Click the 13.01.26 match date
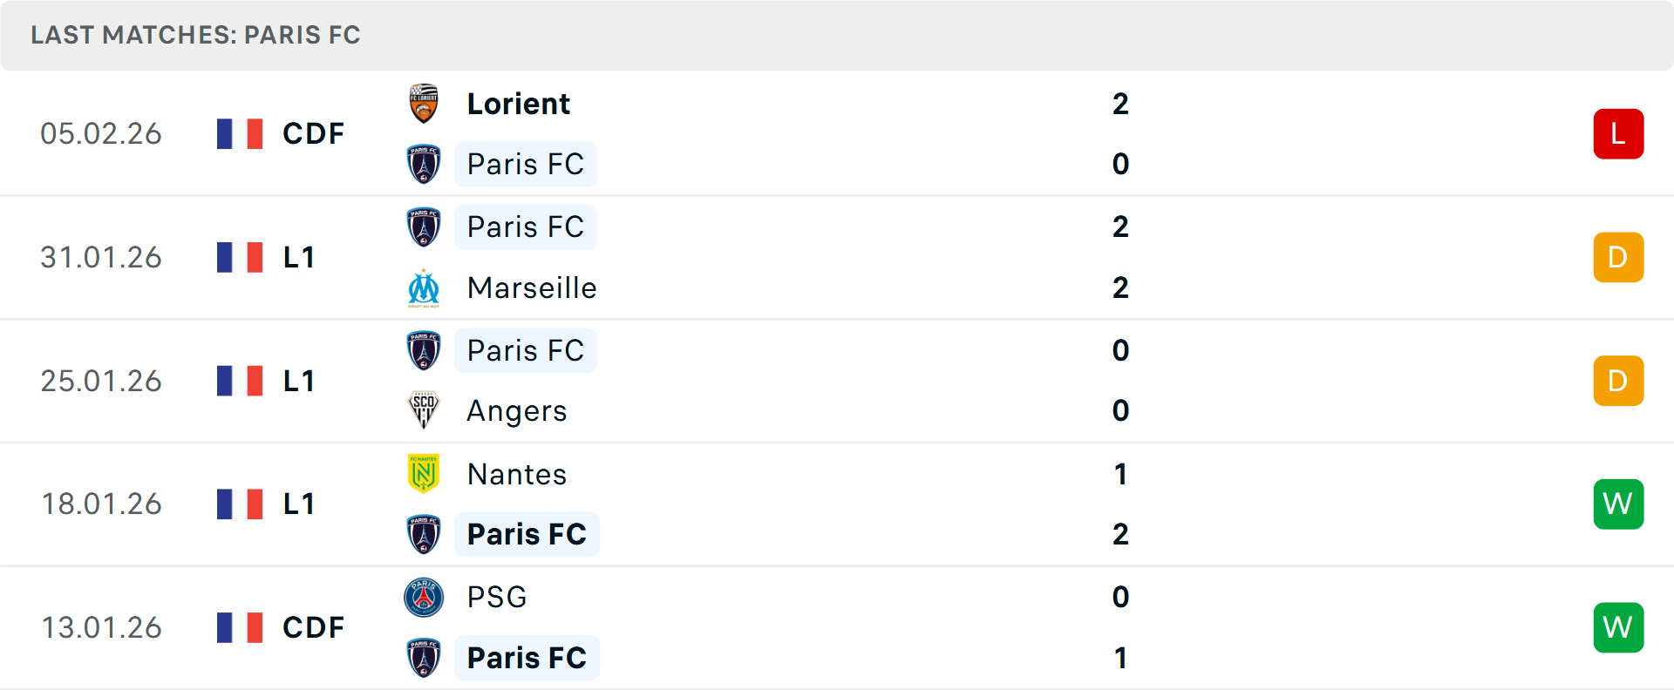Screen dimensions: 1674x690 click(x=102, y=627)
